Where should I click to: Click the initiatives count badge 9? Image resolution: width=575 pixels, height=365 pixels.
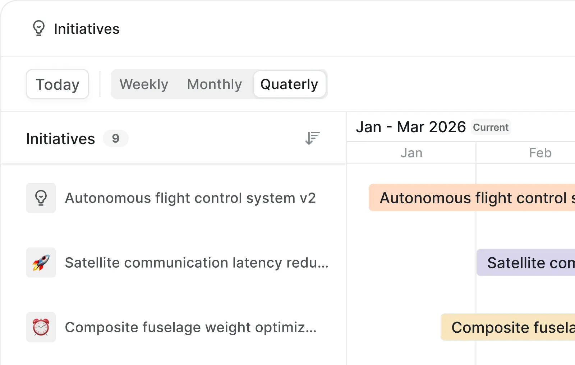click(x=115, y=138)
